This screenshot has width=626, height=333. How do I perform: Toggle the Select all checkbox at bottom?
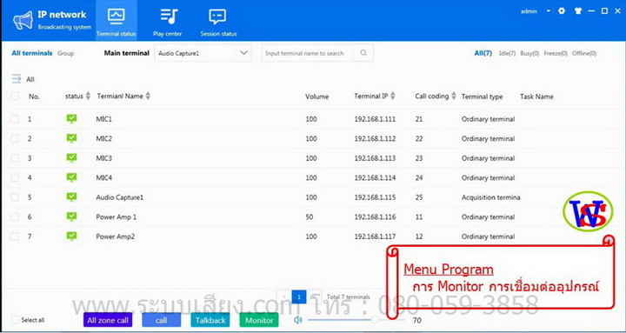(x=15, y=320)
